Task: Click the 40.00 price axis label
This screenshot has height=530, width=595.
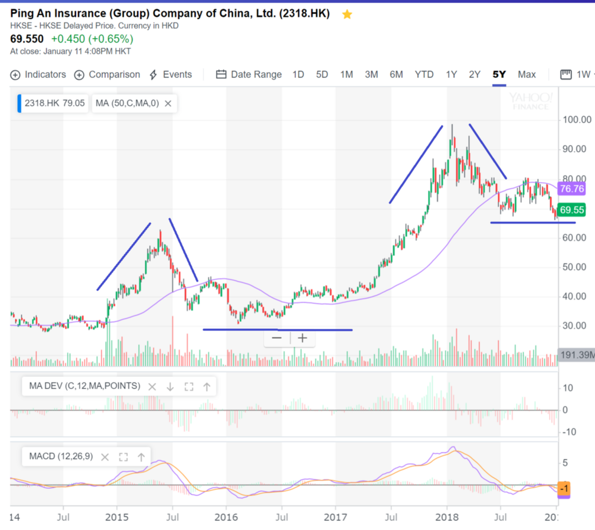Action: click(574, 296)
